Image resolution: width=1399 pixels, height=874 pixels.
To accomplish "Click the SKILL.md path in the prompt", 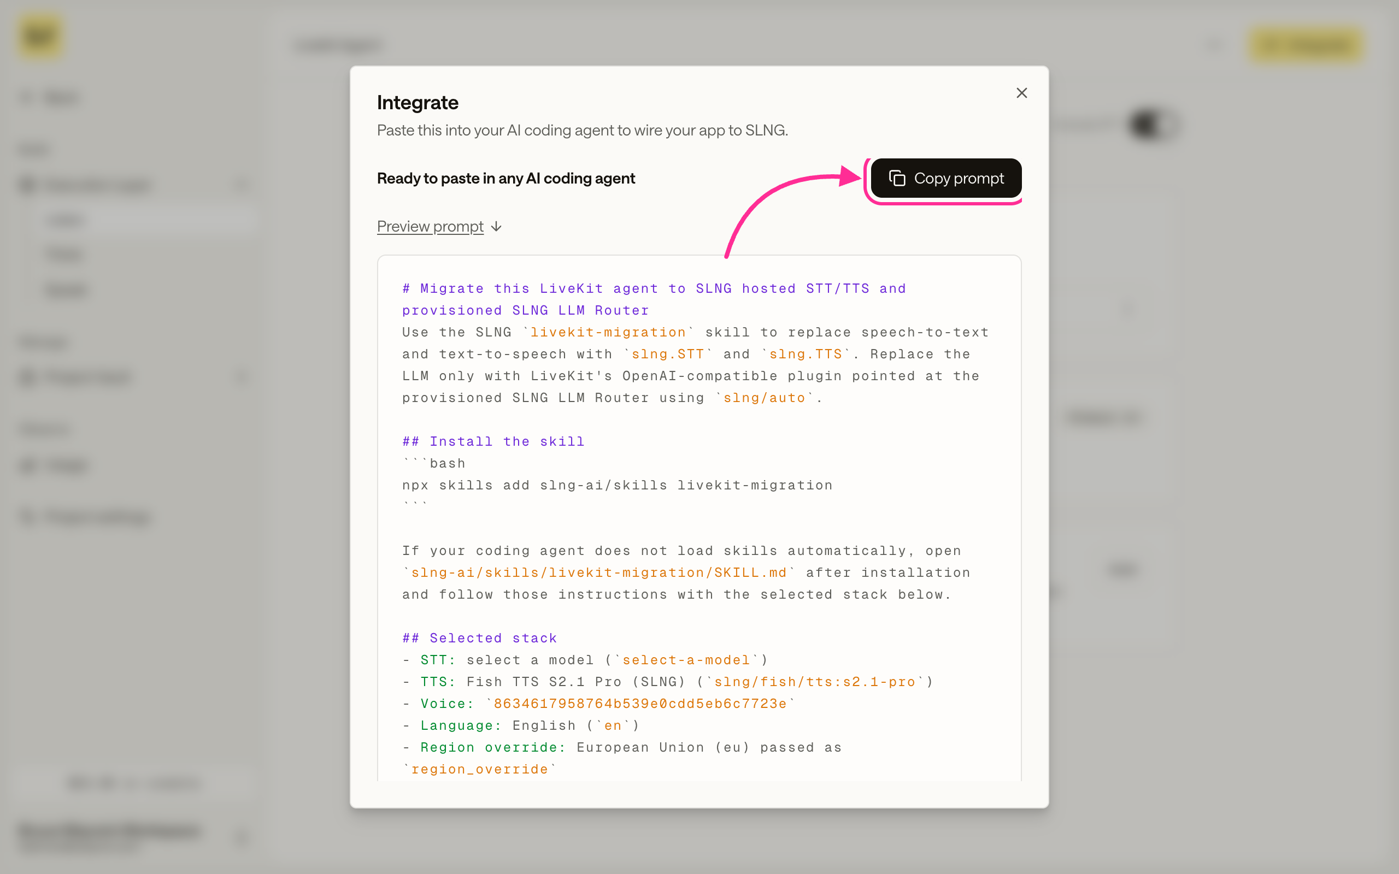I will (599, 572).
